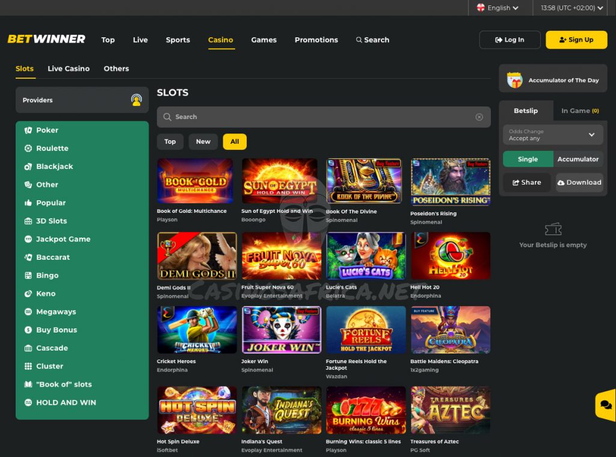The height and width of the screenshot is (457, 616).
Task: Click the Roulette wheel icon
Action: click(x=28, y=149)
